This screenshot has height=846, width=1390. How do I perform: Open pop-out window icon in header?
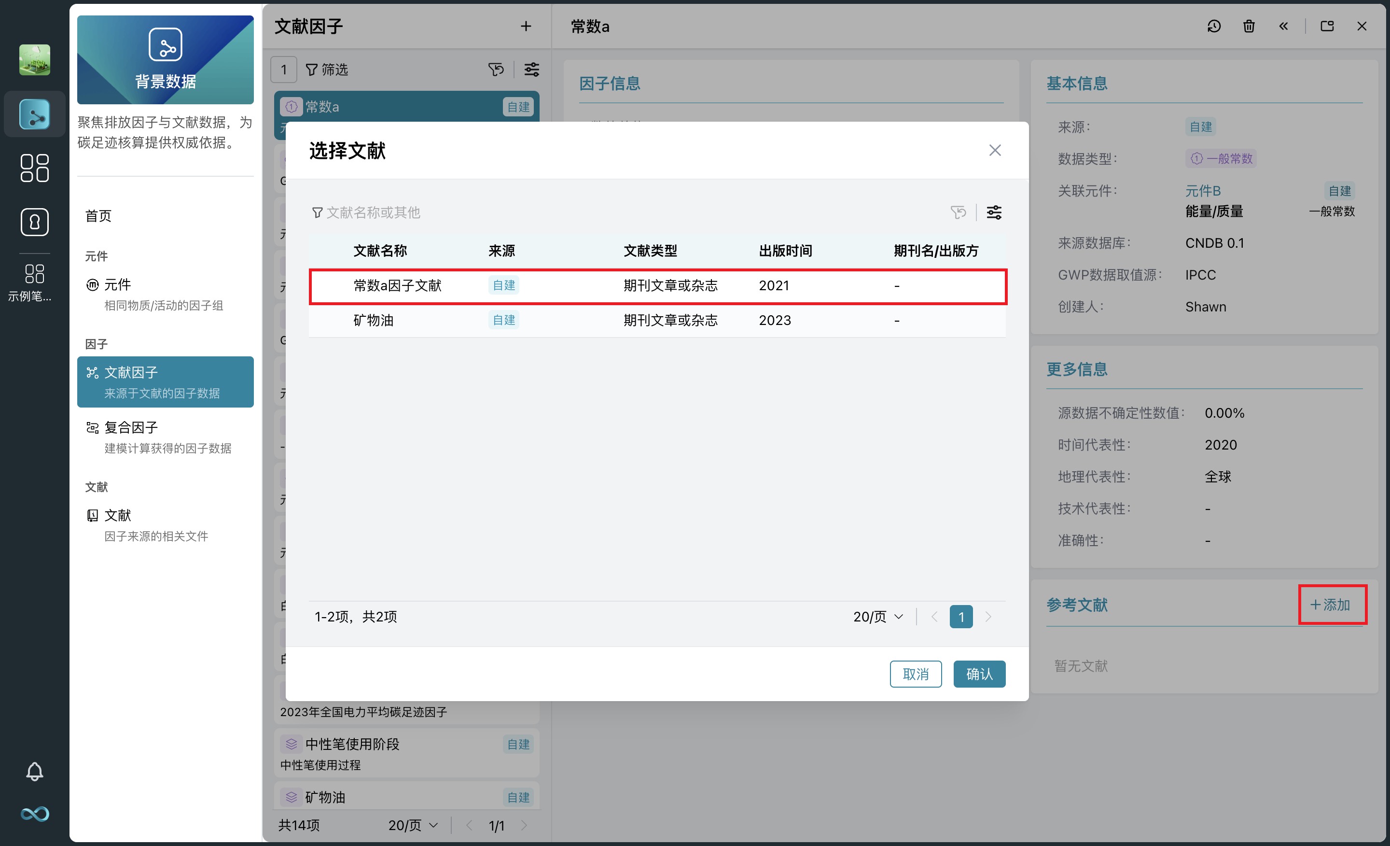pyautogui.click(x=1327, y=26)
